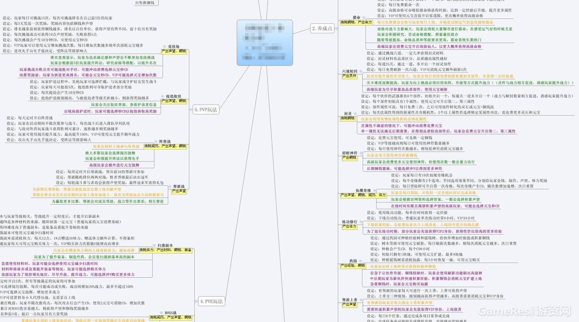Select the 练功修行 subtopic

point(350,222)
